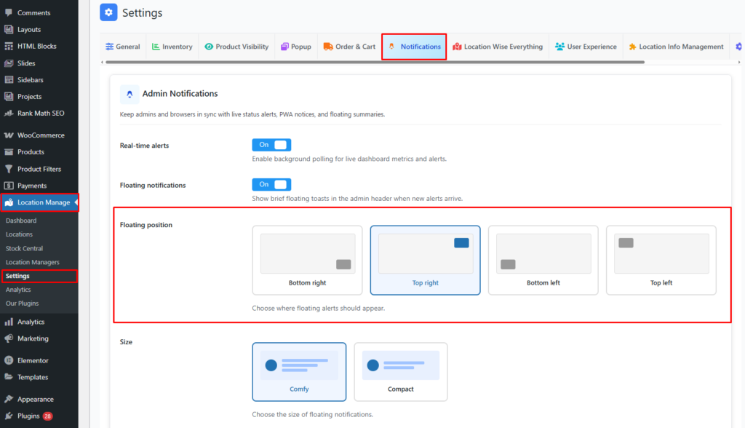
Task: Click the Admin Notifications bell icon
Action: pos(130,94)
